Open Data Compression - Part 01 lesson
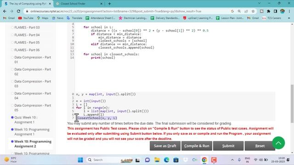 [33, 60]
